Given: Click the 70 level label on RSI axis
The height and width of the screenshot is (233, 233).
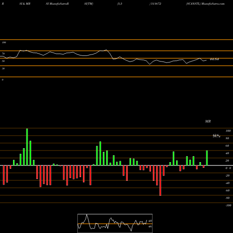Looking at the screenshot, I should pyautogui.click(x=3, y=54).
